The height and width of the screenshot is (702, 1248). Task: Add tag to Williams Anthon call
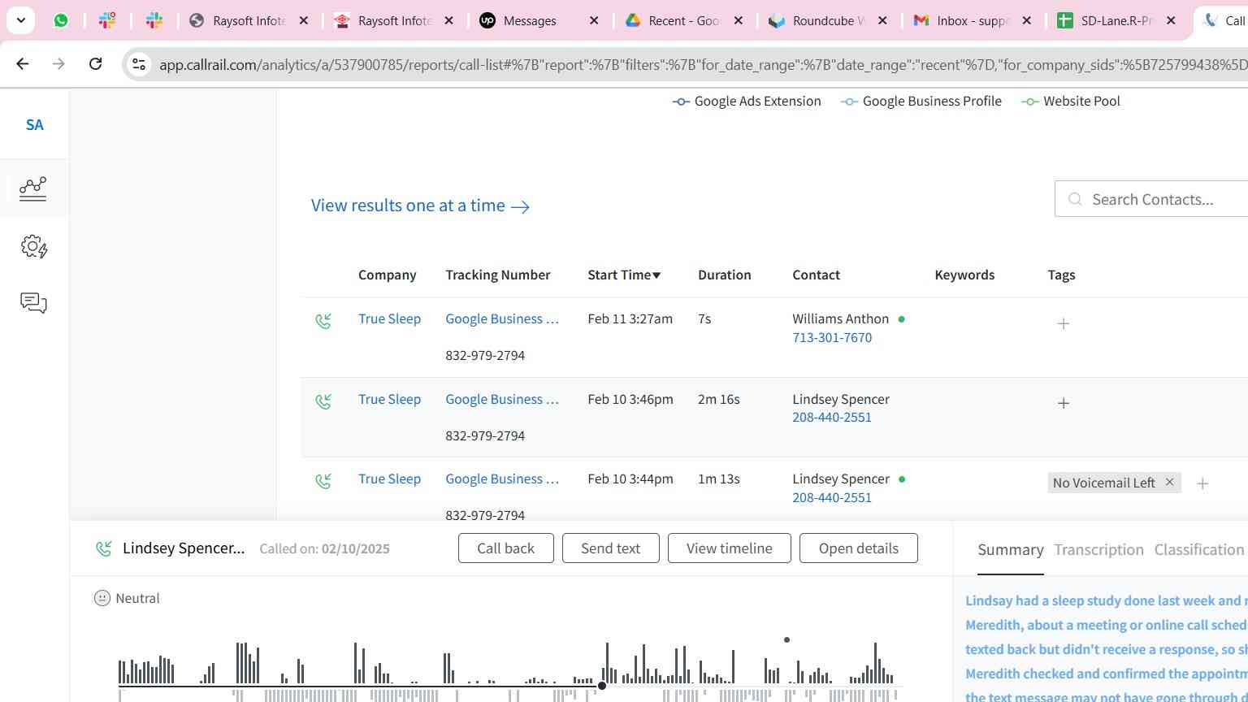click(1063, 323)
